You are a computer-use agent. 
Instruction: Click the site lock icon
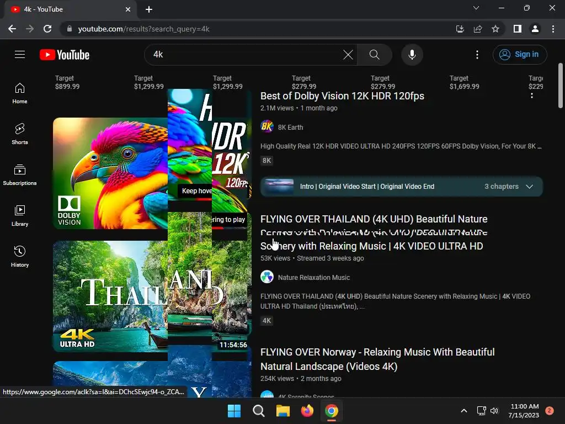pyautogui.click(x=70, y=29)
